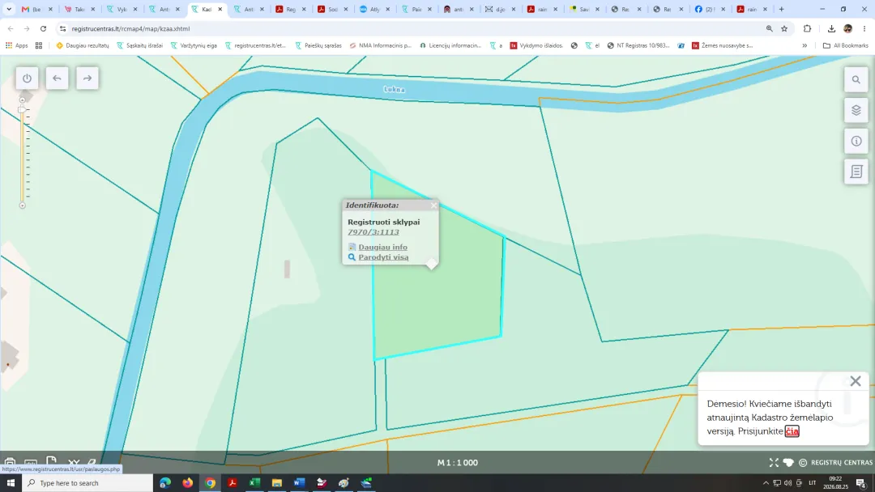Go to next map extent arrow
The height and width of the screenshot is (492, 875).
point(87,78)
